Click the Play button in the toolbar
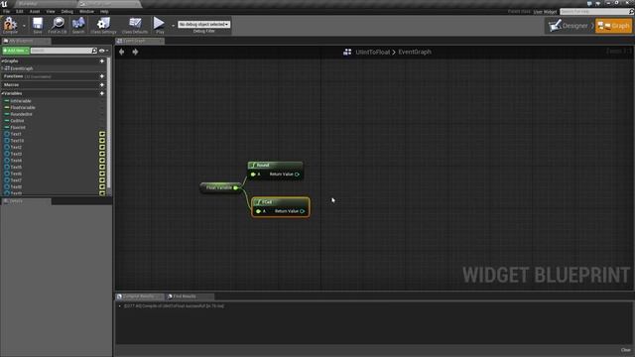635x357 pixels. pyautogui.click(x=159, y=25)
